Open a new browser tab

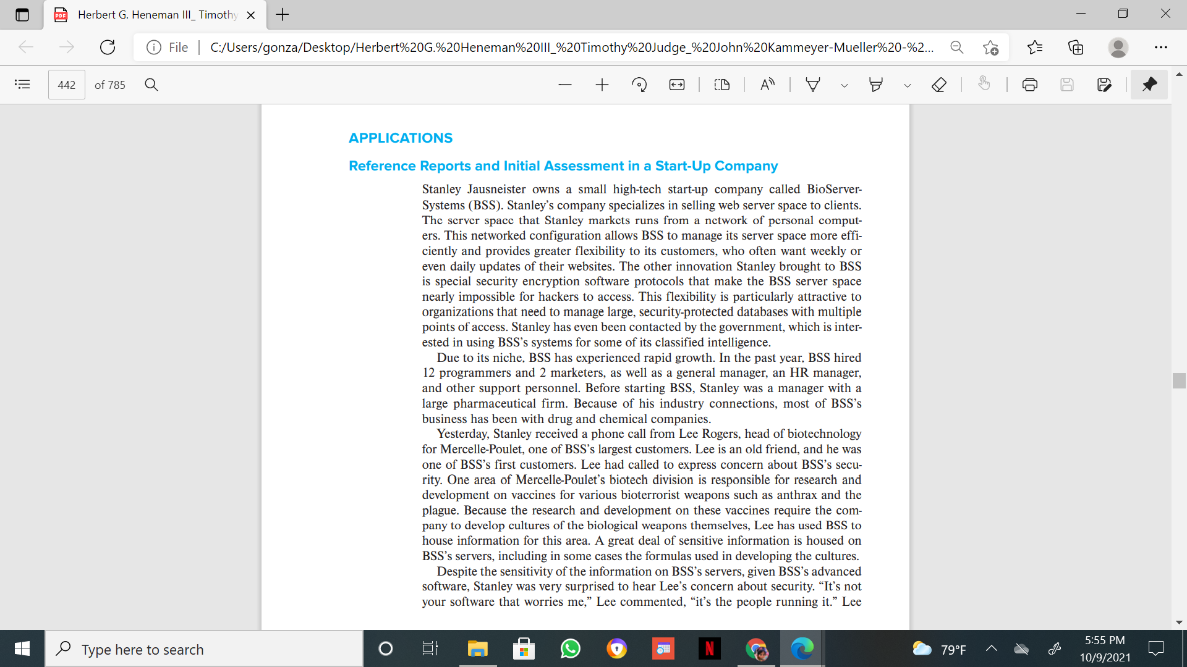click(x=283, y=15)
